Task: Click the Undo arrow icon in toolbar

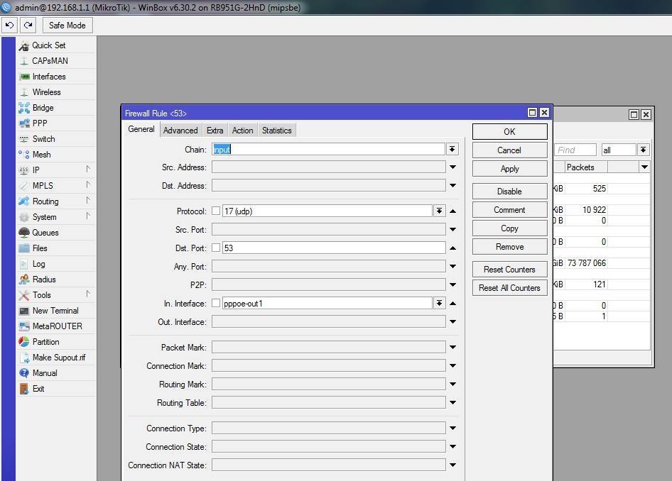Action: point(10,26)
